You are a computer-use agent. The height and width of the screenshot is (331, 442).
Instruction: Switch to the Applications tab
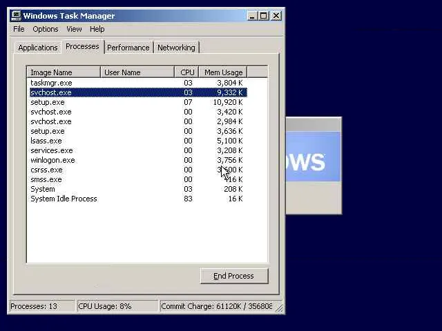point(38,48)
